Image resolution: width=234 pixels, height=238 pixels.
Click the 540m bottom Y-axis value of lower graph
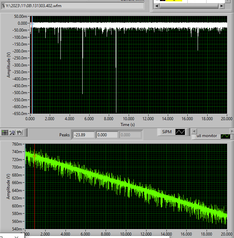[17, 229]
